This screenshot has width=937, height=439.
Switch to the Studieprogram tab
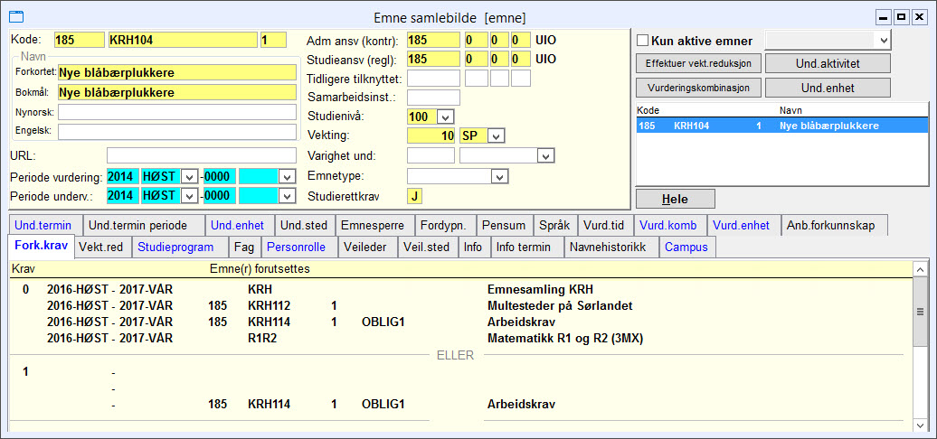pyautogui.click(x=175, y=247)
